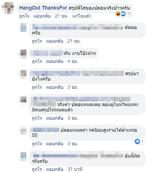Open avatar of the ตัดต่อครับ reply
156x173 pixels.
point(23,27)
